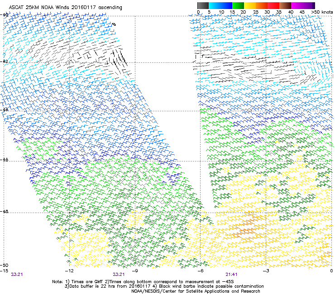Click the cyan 5-10 knots legend swatch
335x294 pixels.
point(215,5)
